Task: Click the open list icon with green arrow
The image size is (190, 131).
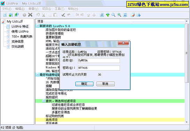Action: coord(17,15)
